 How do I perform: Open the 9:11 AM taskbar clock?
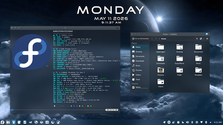click(218, 122)
